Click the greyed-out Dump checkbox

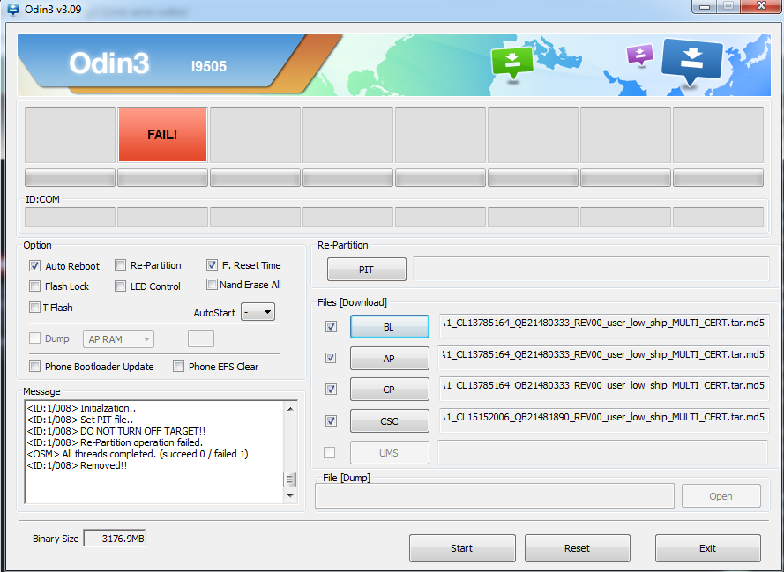click(x=34, y=338)
